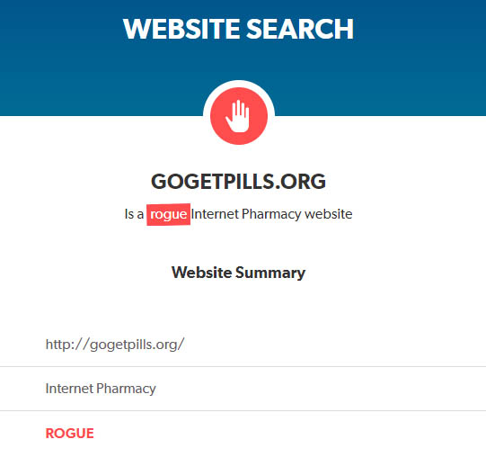The height and width of the screenshot is (457, 486).
Task: Click 'Internet Pharmacy website' in the subtitle
Action: (271, 214)
